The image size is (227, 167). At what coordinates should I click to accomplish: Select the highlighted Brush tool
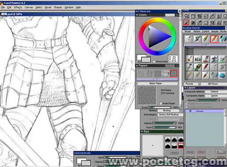pyautogui.click(x=186, y=22)
